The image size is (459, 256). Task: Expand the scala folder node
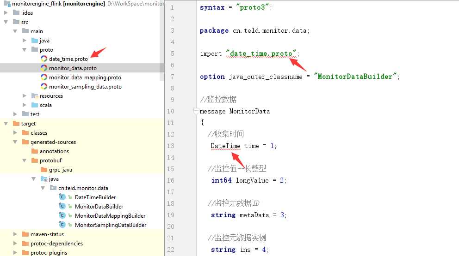pyautogui.click(x=25, y=105)
